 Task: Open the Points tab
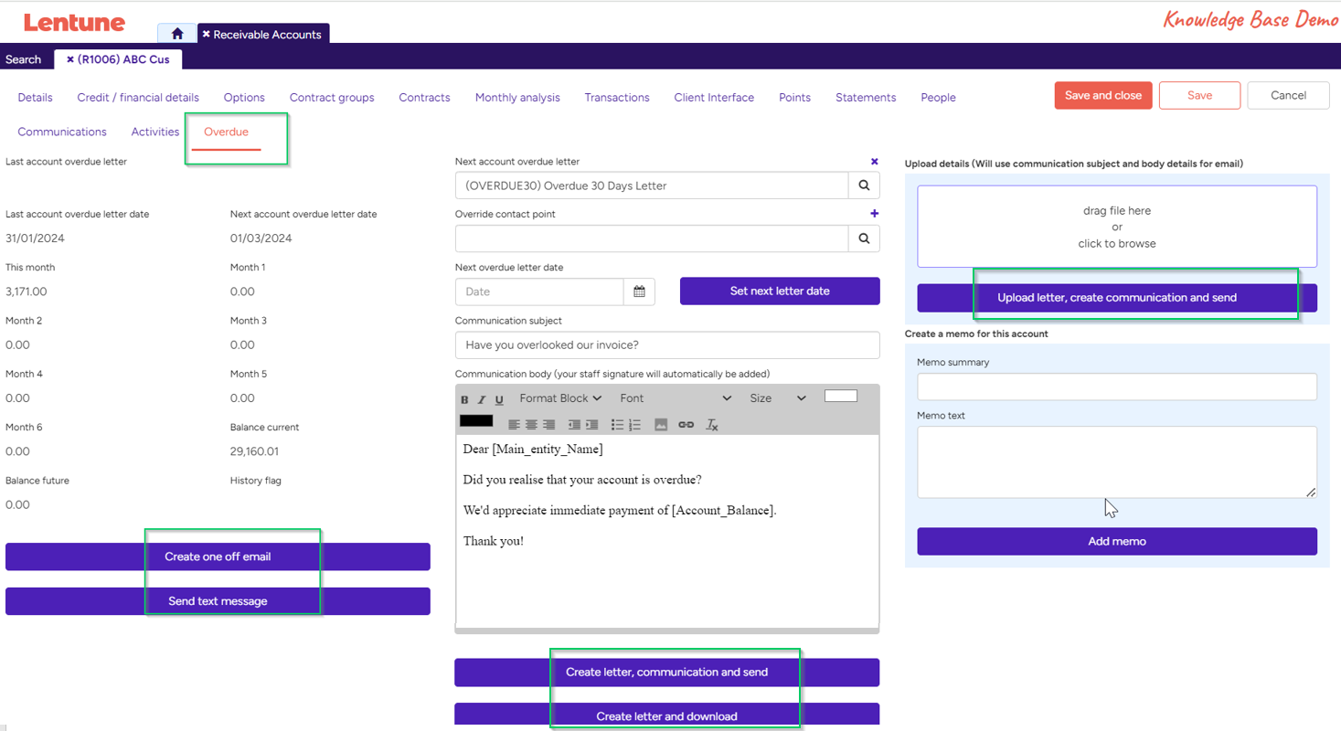tap(794, 97)
